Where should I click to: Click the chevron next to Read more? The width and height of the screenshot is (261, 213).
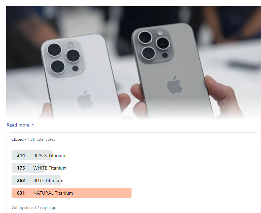[33, 124]
